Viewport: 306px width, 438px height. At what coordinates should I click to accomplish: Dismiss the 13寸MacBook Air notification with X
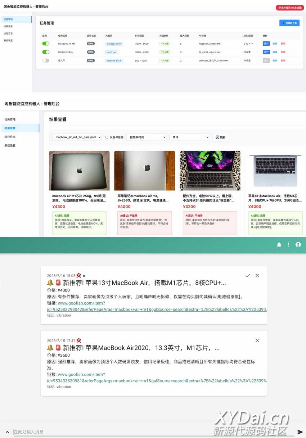[257, 275]
